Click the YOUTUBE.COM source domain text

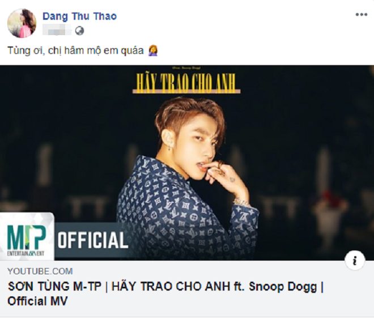click(x=40, y=271)
